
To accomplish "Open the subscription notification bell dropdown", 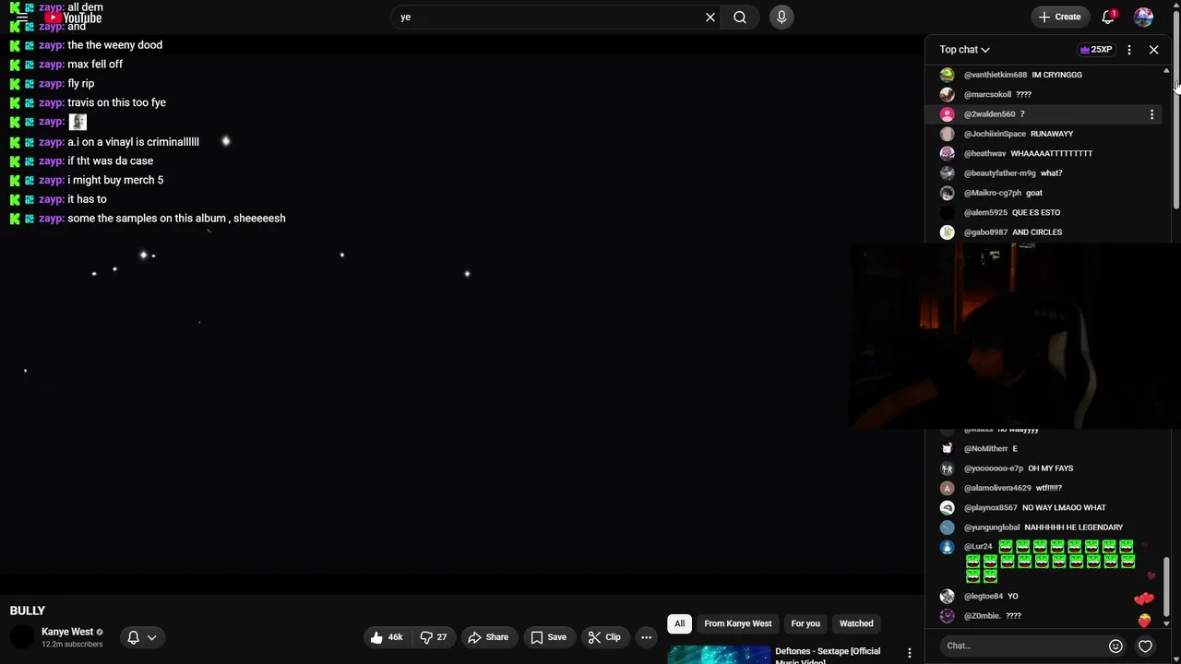I will pos(142,637).
